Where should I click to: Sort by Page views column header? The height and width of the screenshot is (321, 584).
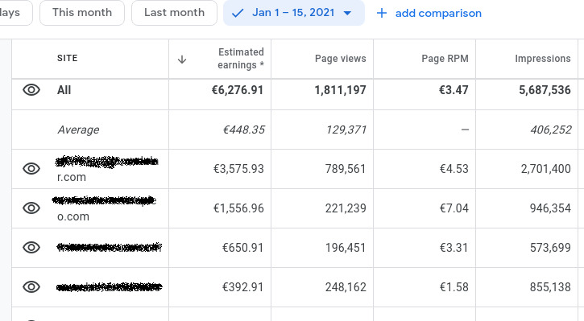point(341,59)
